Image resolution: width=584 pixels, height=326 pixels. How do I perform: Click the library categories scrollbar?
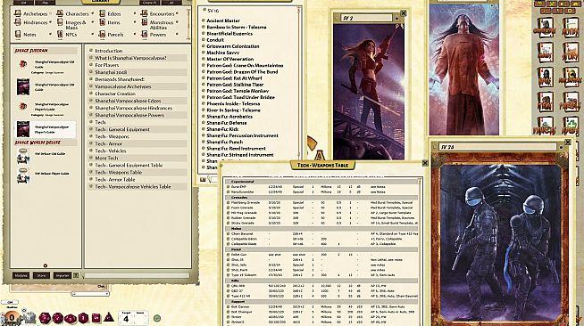click(x=188, y=24)
